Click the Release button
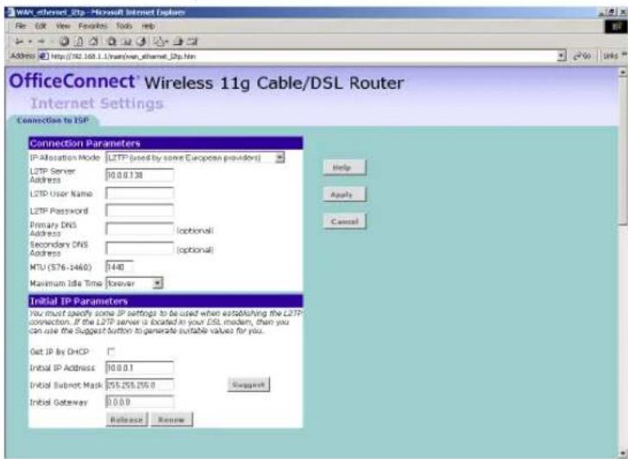628x459 pixels. 127,420
